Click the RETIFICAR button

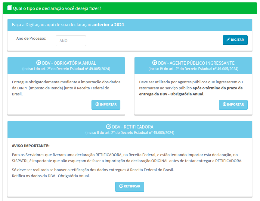point(130,187)
